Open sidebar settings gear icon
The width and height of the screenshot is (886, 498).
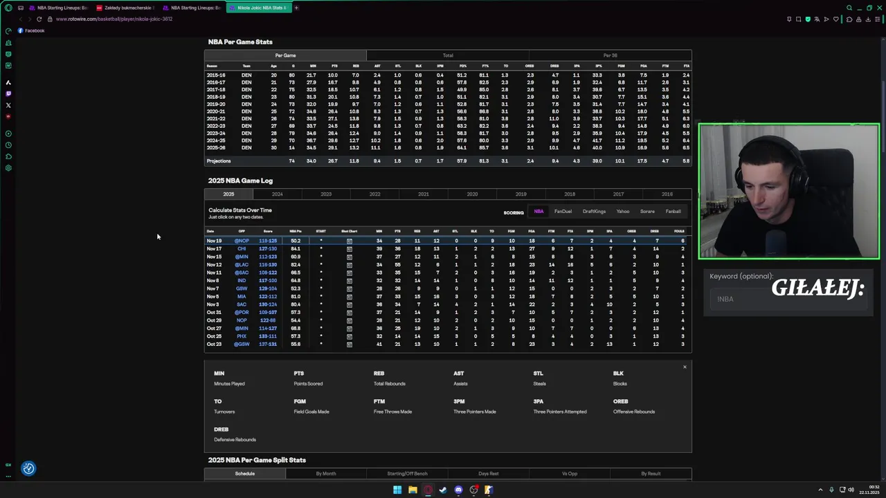point(8,168)
